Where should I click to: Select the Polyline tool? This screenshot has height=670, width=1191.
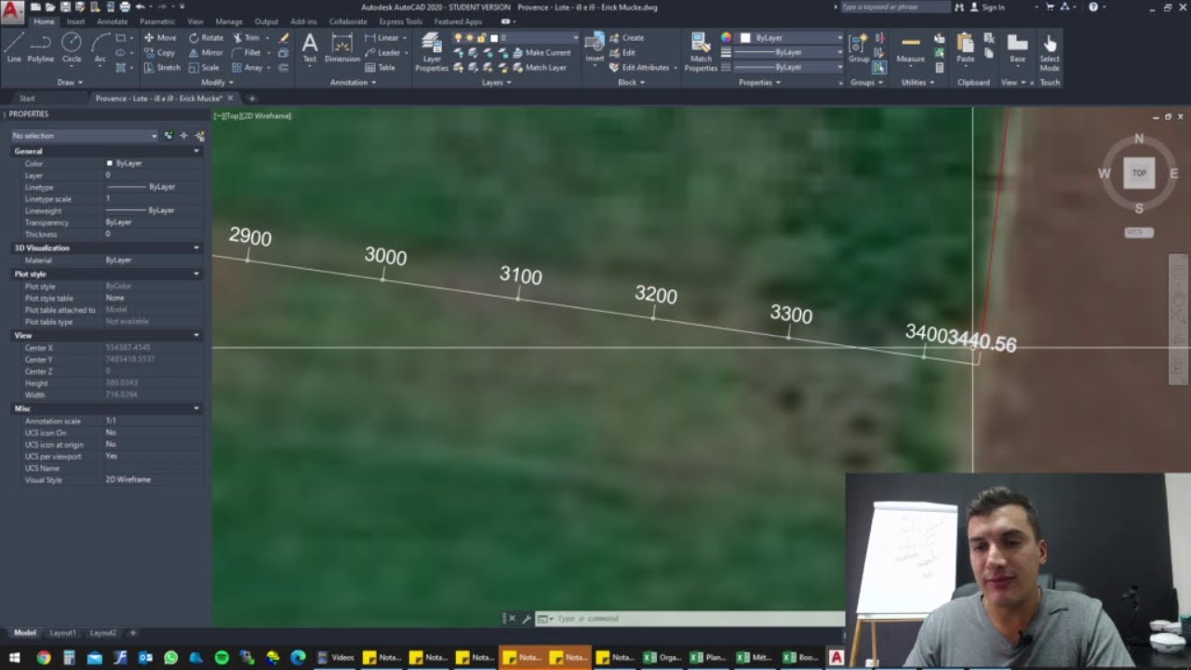(40, 47)
